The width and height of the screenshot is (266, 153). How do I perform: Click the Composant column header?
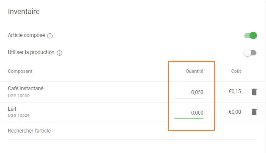click(x=20, y=71)
